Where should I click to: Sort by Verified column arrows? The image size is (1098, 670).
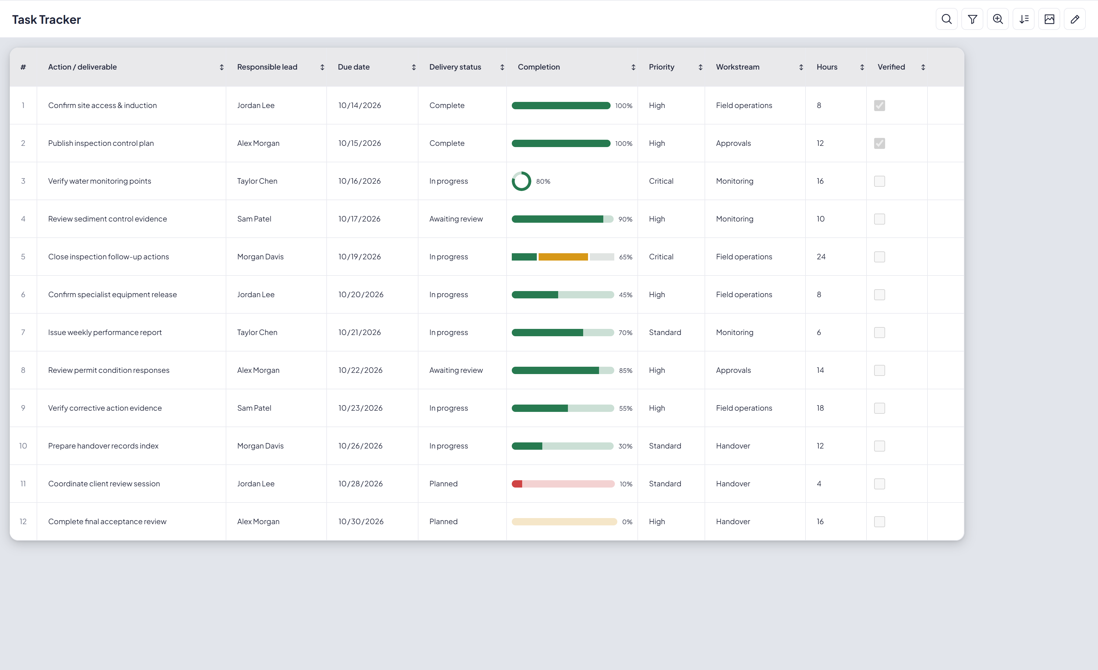tap(923, 67)
